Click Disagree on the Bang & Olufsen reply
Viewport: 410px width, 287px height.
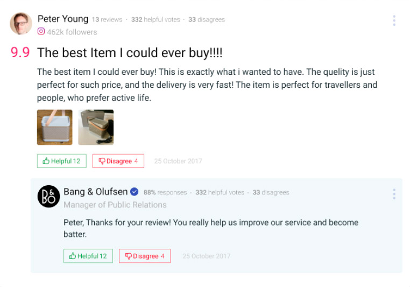144,256
